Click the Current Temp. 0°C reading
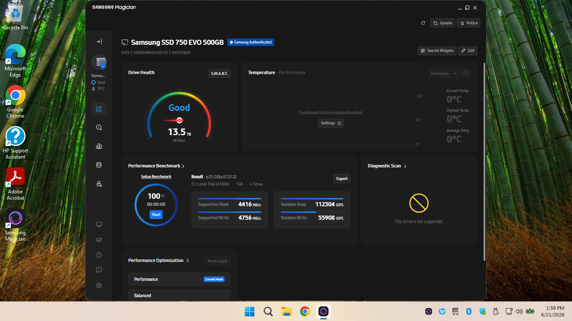This screenshot has height=321, width=572. 454,100
